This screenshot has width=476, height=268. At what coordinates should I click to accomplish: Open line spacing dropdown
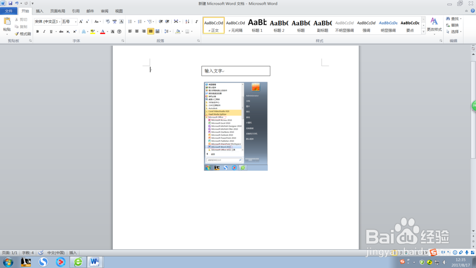(x=168, y=31)
